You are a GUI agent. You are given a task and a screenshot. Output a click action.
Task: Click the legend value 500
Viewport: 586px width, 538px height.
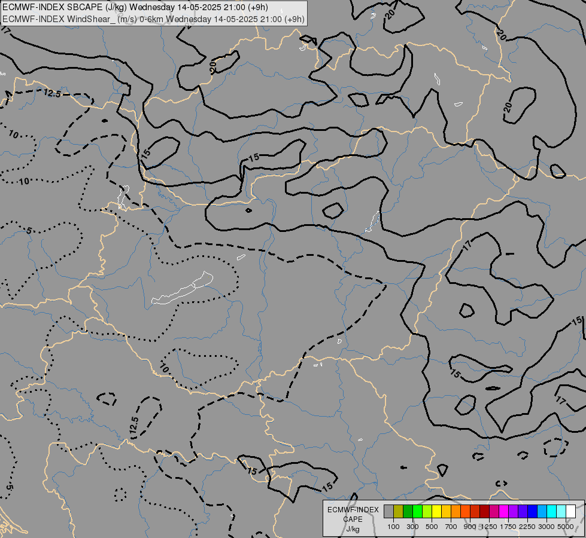point(432,527)
